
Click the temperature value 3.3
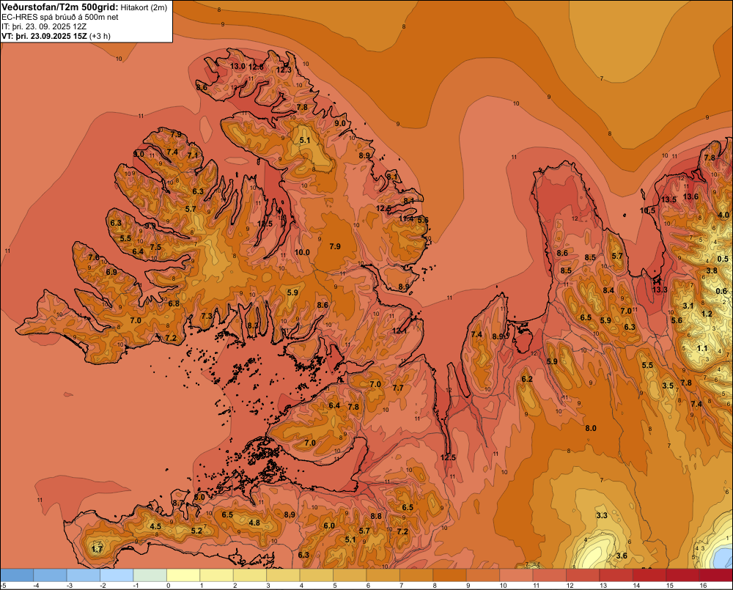tap(602, 515)
